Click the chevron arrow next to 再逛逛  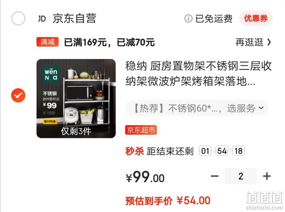click(x=269, y=42)
